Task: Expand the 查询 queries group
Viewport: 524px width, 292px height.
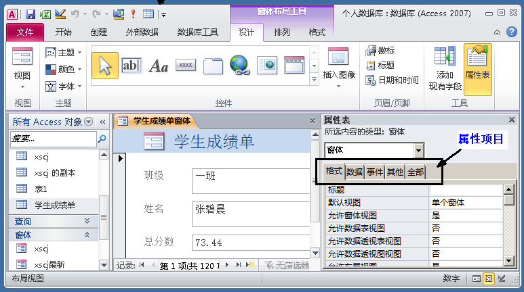Action: click(x=87, y=220)
